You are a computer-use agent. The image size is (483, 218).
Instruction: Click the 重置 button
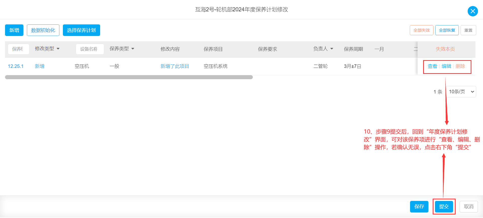(x=468, y=30)
